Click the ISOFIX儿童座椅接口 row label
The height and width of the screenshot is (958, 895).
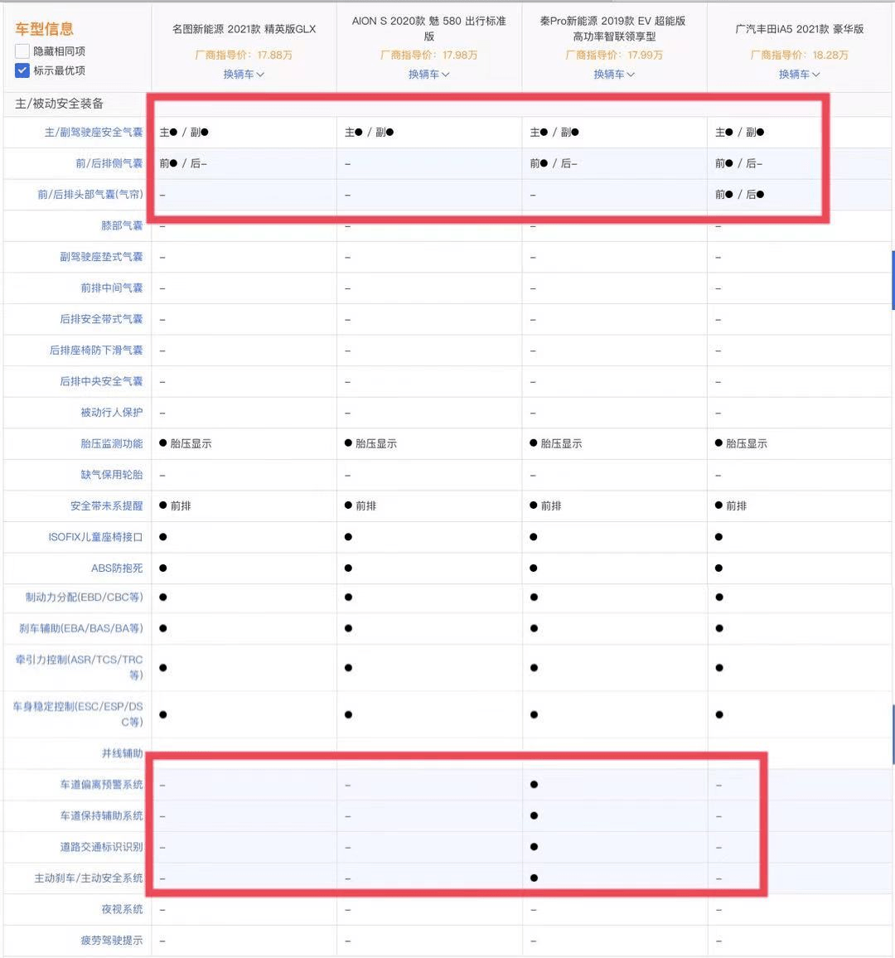click(x=95, y=537)
